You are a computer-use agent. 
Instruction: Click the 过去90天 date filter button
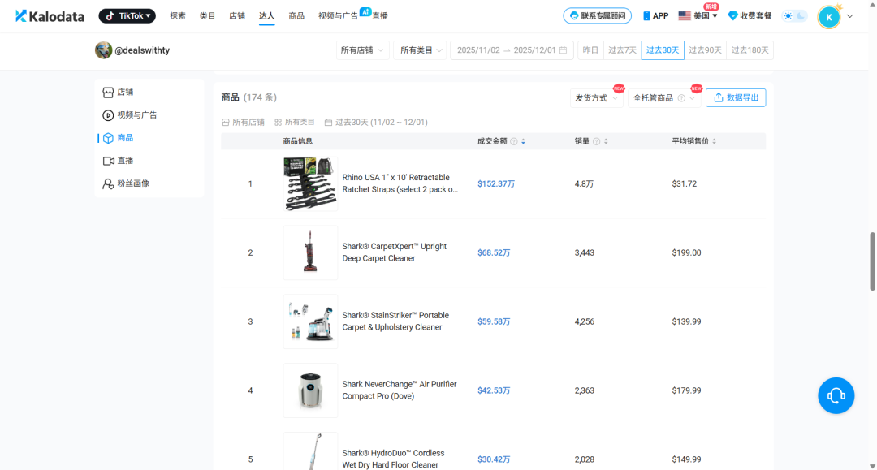click(704, 50)
